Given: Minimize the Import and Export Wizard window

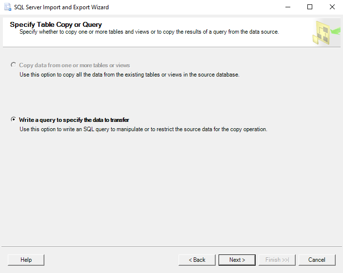Looking at the screenshot, I should click(x=287, y=7).
